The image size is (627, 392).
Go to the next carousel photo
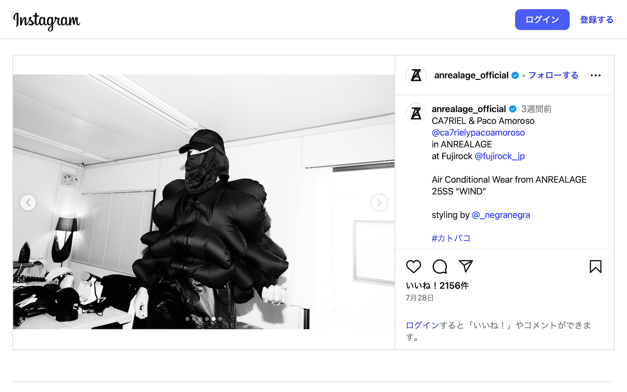pyautogui.click(x=380, y=203)
